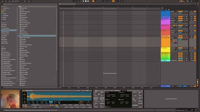The width and height of the screenshot is (200, 112).
Task: Expand the EQ Eight entry
Action: pyautogui.click(x=19, y=40)
